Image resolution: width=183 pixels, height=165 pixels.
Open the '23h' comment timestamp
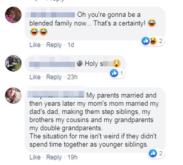tap(72, 77)
